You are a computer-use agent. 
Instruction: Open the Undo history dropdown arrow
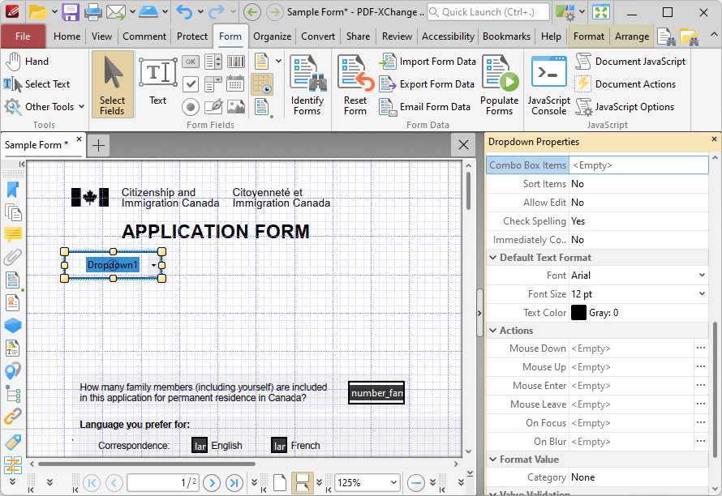200,12
